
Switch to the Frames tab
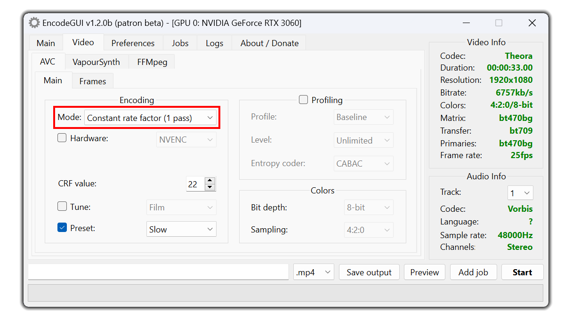(92, 81)
